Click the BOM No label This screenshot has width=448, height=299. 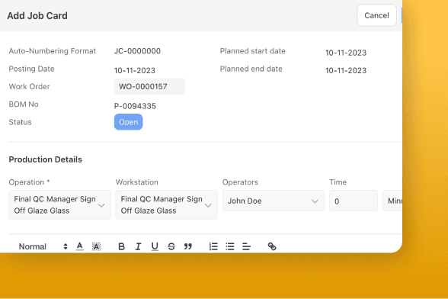click(x=24, y=104)
